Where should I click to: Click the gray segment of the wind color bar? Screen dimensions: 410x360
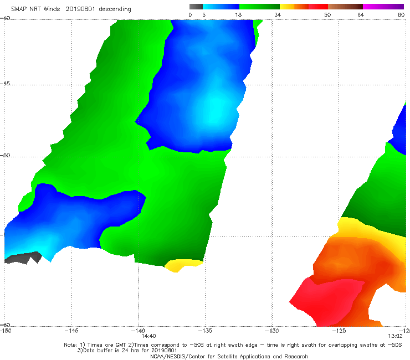196,7
